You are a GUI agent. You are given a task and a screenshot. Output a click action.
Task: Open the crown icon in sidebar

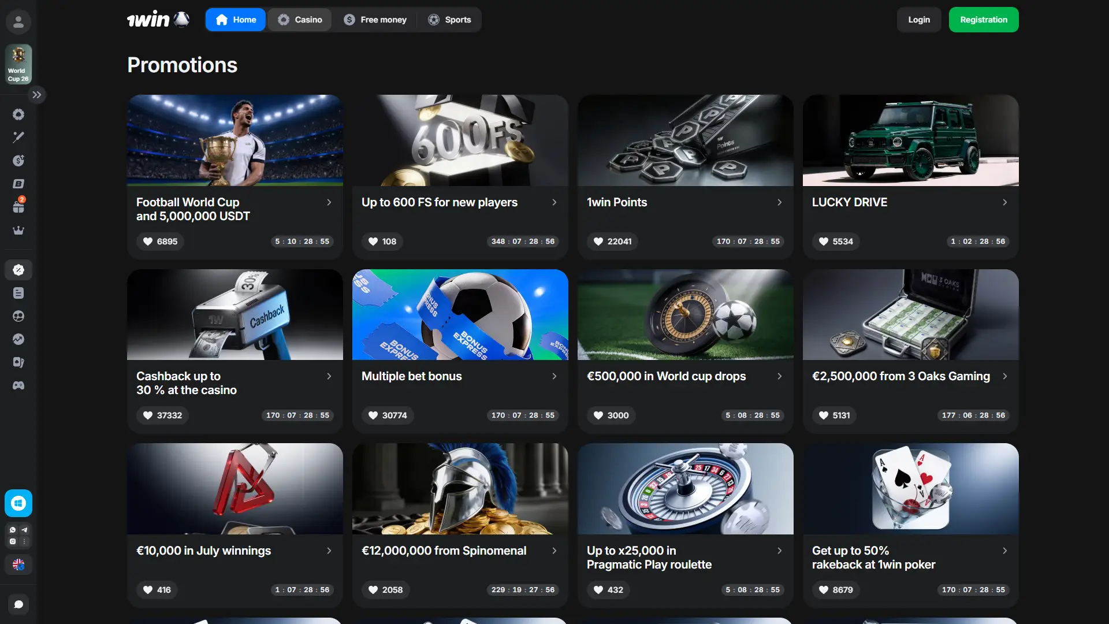point(18,230)
